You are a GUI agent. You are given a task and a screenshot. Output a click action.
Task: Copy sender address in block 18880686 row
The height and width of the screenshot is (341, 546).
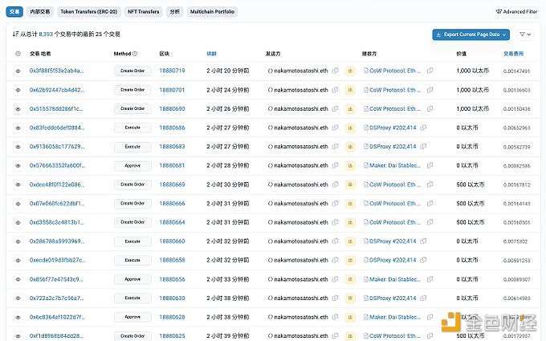335,128
